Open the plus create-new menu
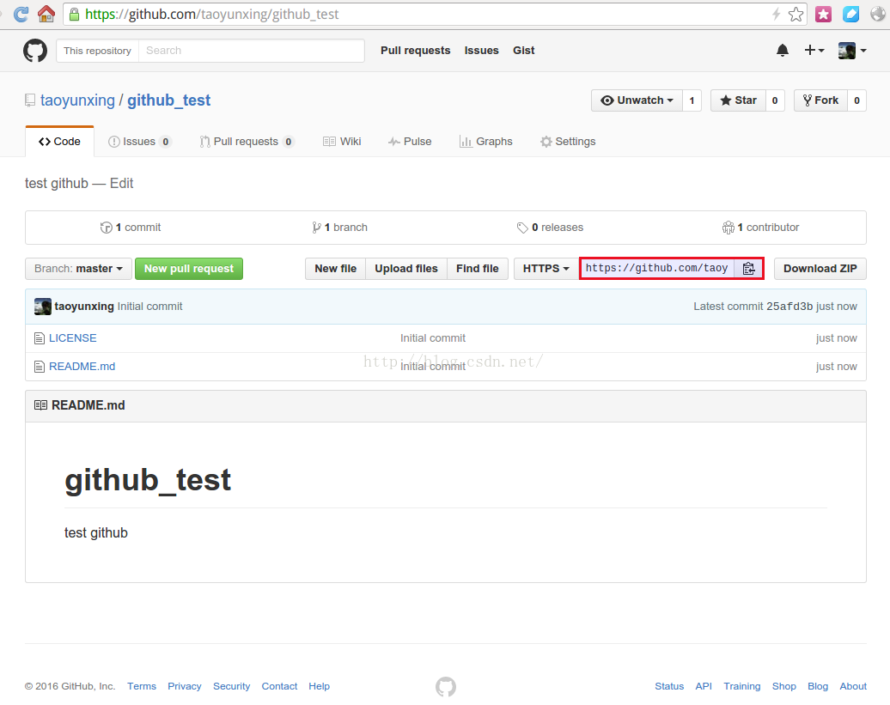890x705 pixels. click(x=814, y=51)
